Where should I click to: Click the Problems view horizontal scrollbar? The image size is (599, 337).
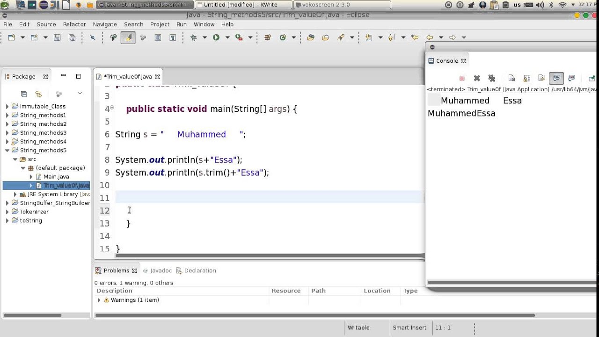[x=314, y=315]
